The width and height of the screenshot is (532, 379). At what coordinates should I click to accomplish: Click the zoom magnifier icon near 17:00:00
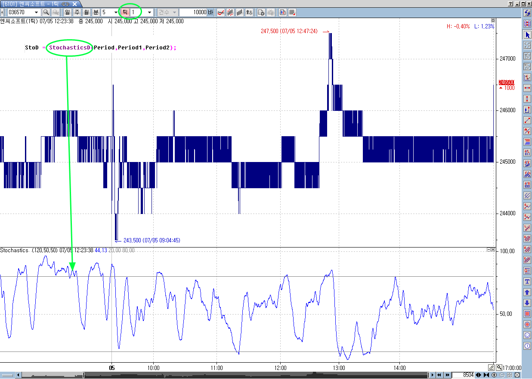tap(498, 367)
